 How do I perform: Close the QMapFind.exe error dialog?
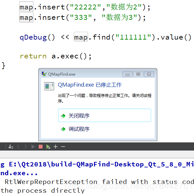click(x=149, y=74)
